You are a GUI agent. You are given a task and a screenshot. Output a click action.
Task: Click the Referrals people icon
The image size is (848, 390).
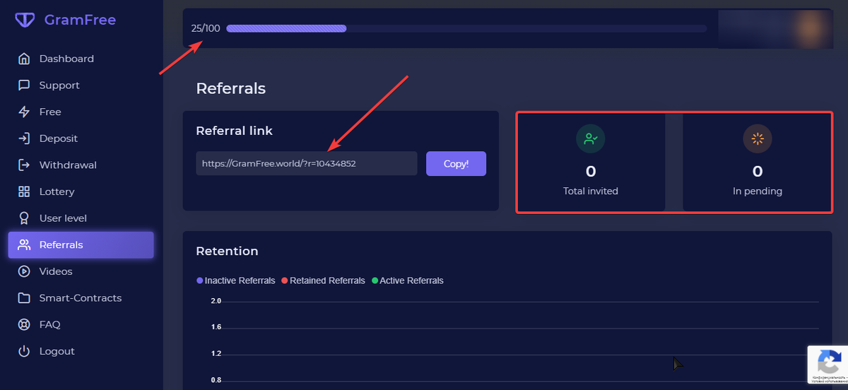click(24, 244)
